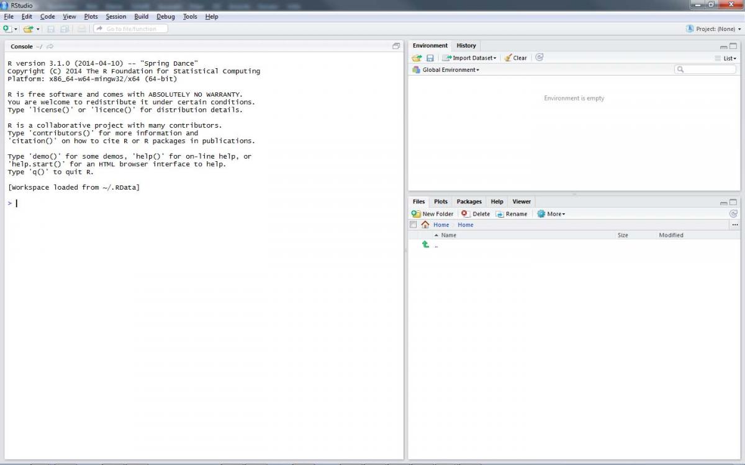Open the Tools menu
Viewport: 745px width, 465px height.
point(190,17)
